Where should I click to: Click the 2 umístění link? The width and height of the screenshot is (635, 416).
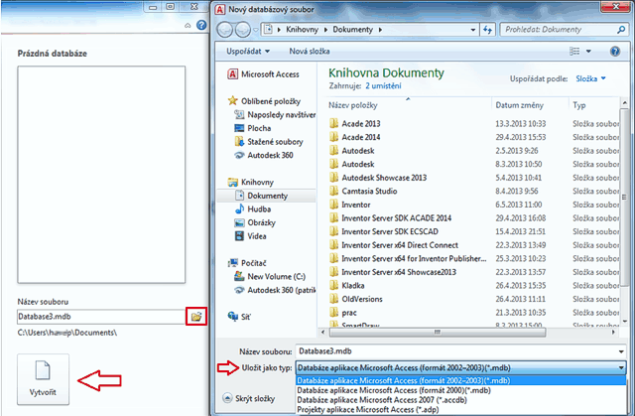[x=383, y=85]
